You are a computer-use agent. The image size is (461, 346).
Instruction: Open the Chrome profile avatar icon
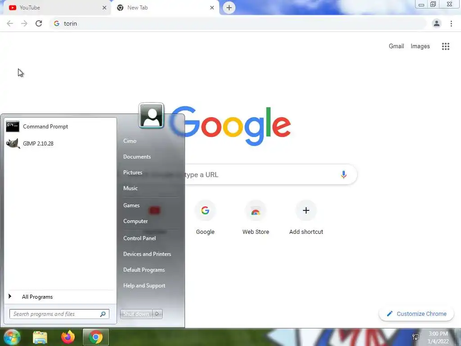(437, 23)
